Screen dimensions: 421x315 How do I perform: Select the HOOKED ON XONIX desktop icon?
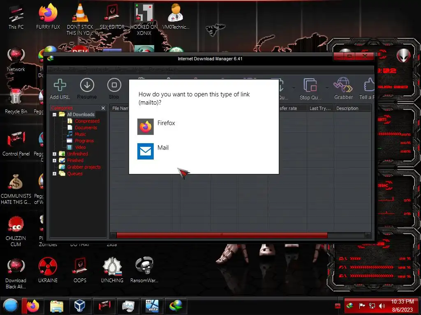[144, 19]
